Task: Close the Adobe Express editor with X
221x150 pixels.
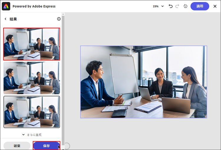Action: (x=215, y=6)
